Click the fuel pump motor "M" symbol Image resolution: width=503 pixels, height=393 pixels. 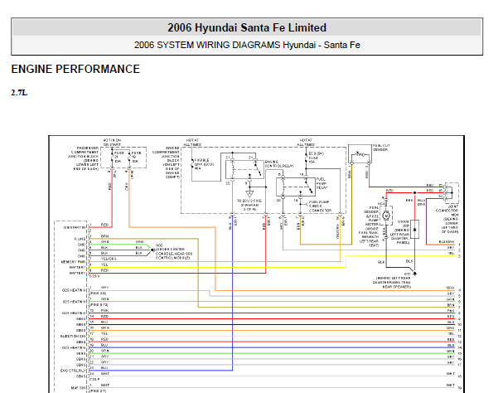click(x=386, y=216)
